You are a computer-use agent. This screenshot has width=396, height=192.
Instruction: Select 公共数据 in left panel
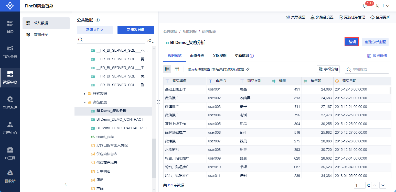[x=46, y=23]
